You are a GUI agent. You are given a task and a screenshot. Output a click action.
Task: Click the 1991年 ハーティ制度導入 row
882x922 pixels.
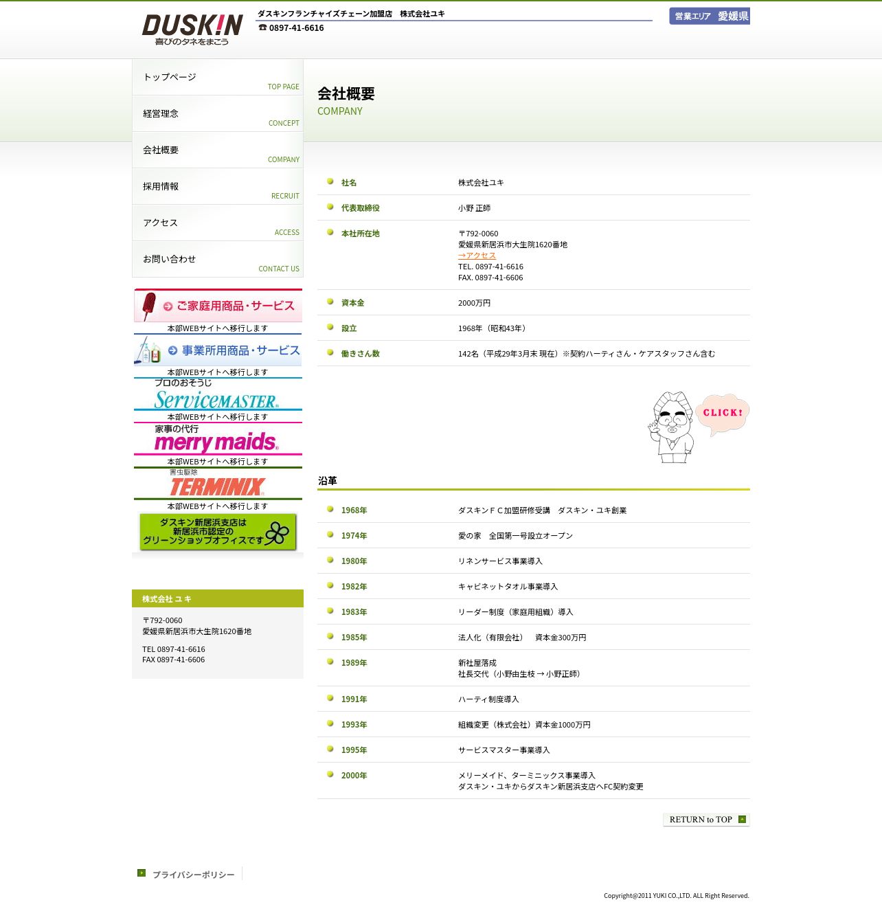[534, 699]
